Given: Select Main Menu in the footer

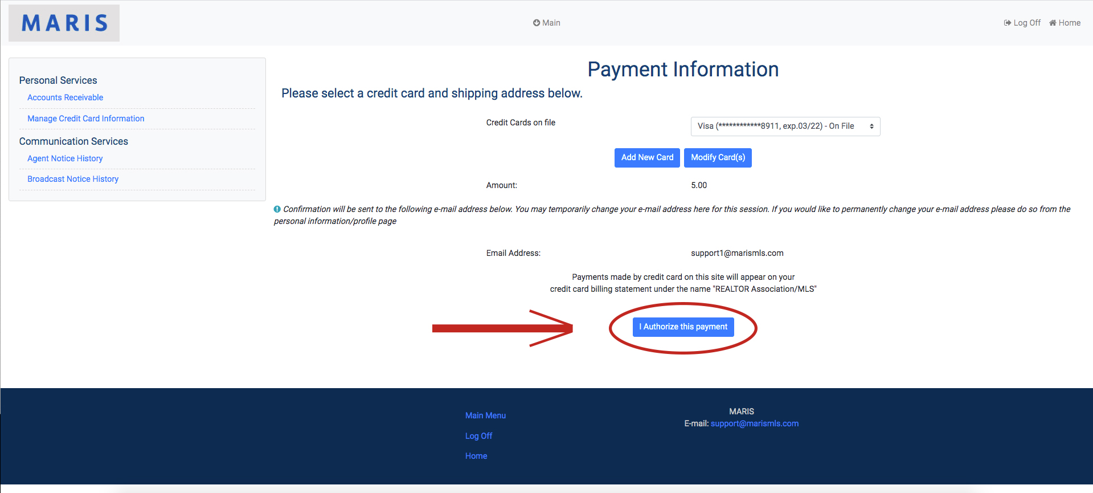Looking at the screenshot, I should [485, 415].
